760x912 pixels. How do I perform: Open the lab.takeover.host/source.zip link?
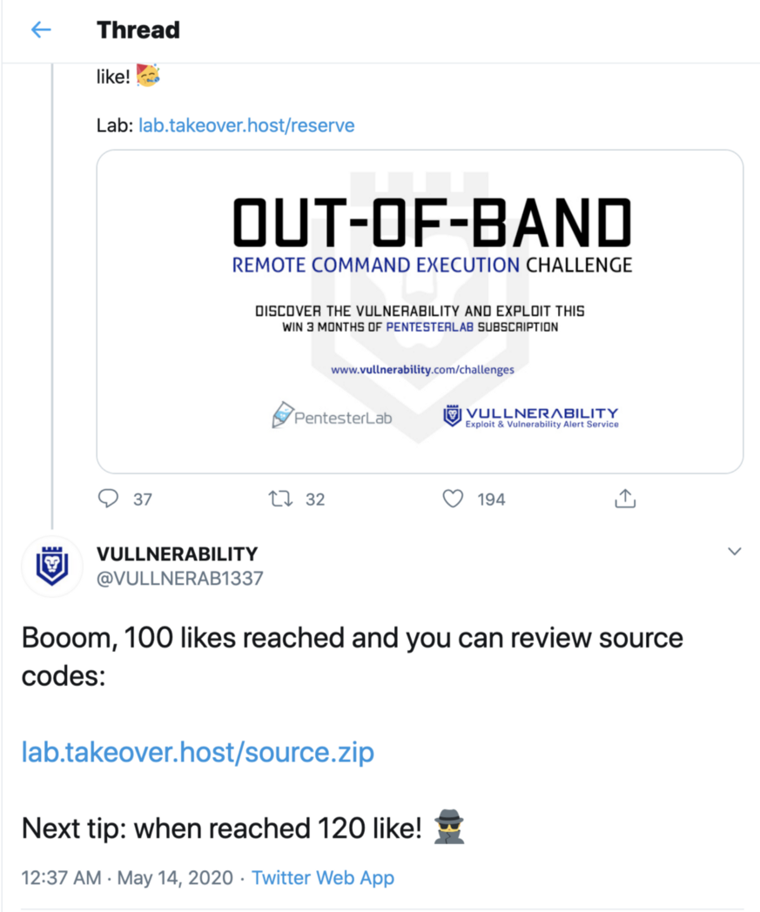click(198, 751)
